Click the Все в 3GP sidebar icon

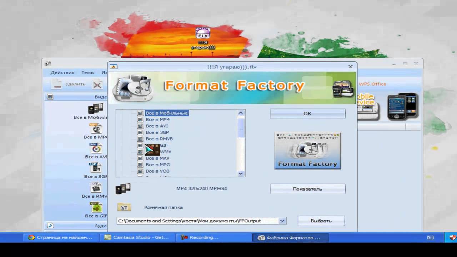click(96, 167)
